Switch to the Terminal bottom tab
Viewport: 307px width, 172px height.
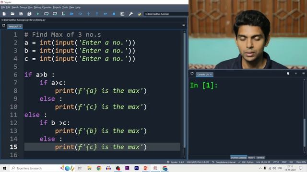tap(260, 158)
